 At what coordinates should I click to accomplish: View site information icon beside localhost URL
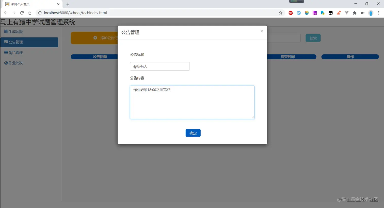40,13
